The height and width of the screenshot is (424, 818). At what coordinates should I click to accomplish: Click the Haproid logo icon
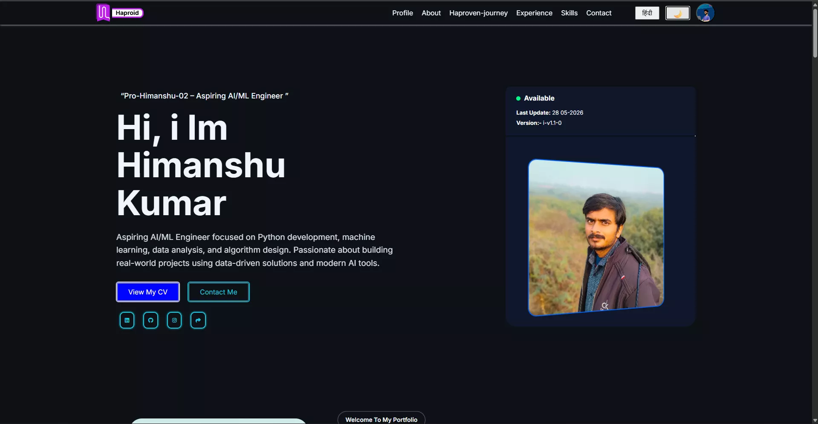[x=103, y=12]
